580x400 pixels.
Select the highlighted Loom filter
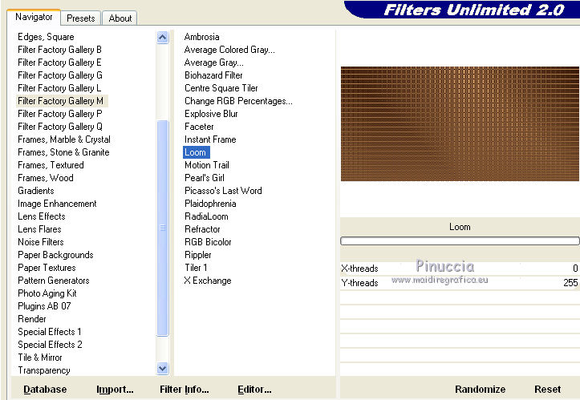(196, 152)
